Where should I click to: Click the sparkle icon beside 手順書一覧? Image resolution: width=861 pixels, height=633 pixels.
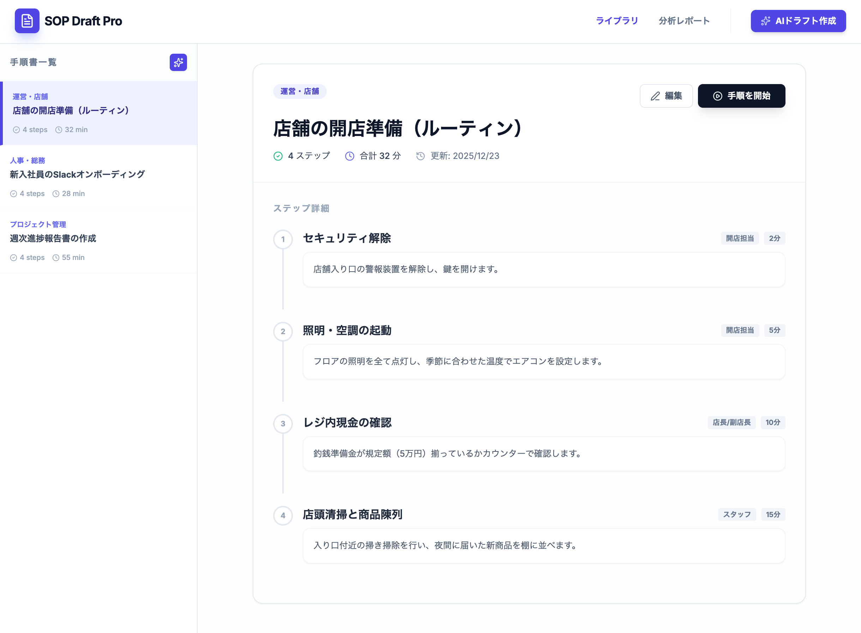[x=178, y=63]
